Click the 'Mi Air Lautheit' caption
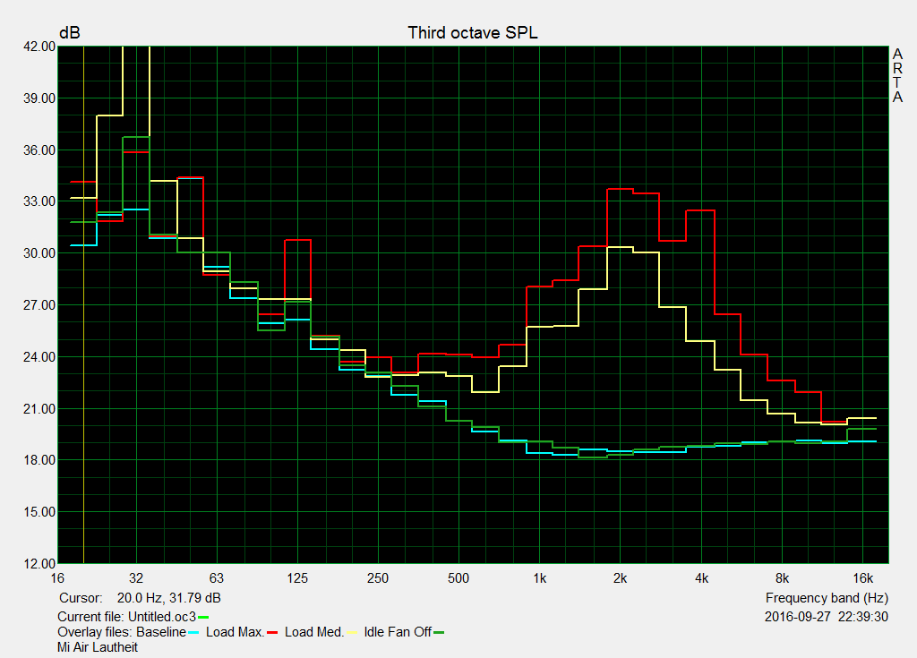The height and width of the screenshot is (658, 917). point(98,647)
